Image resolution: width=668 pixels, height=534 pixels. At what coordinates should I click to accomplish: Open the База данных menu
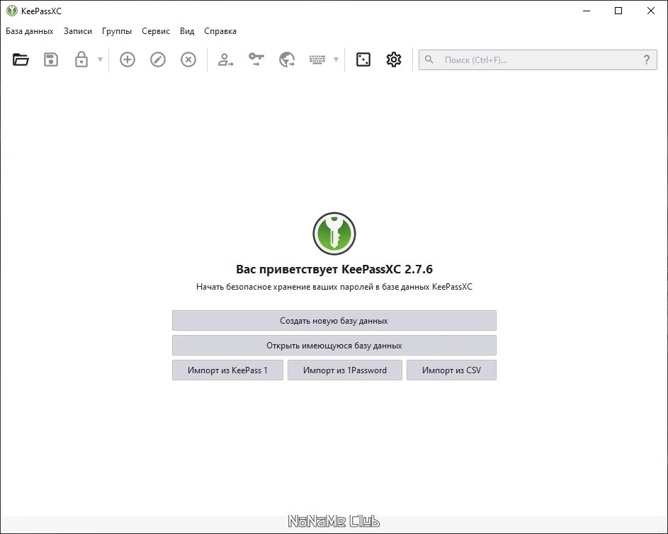[x=30, y=31]
